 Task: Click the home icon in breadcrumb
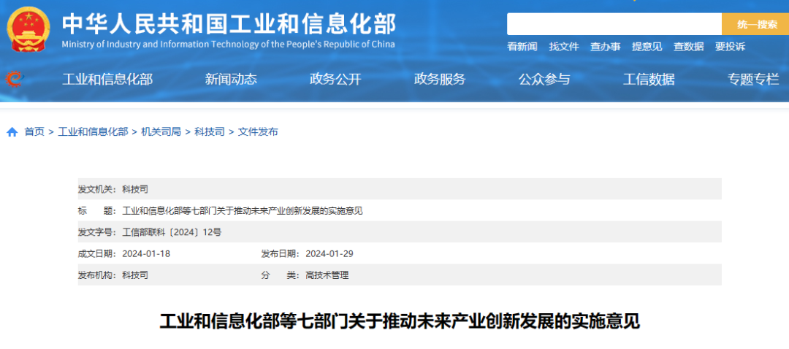(x=12, y=132)
